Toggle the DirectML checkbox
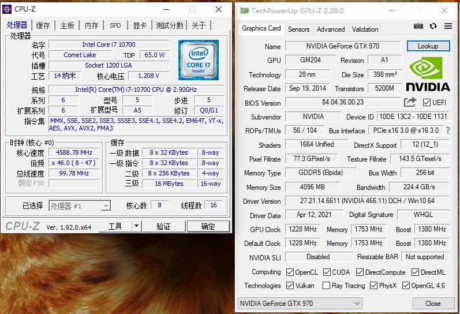The width and height of the screenshot is (460, 314). [x=415, y=272]
